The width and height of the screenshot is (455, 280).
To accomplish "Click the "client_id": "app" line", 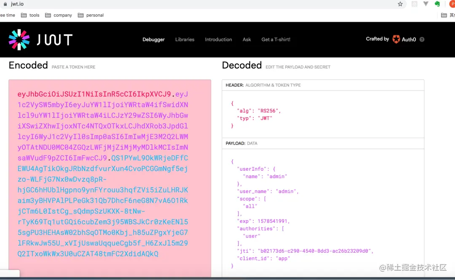I will pos(263,258).
